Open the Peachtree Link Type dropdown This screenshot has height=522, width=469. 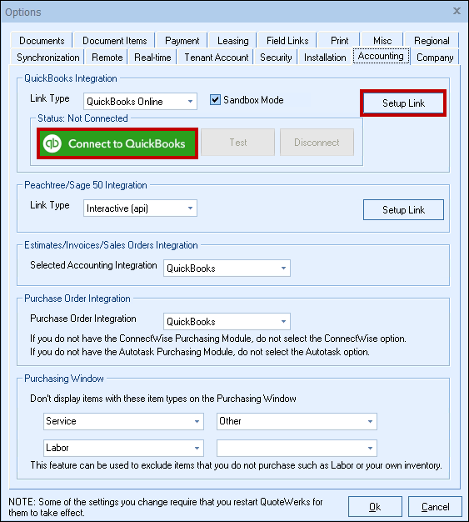coord(141,208)
